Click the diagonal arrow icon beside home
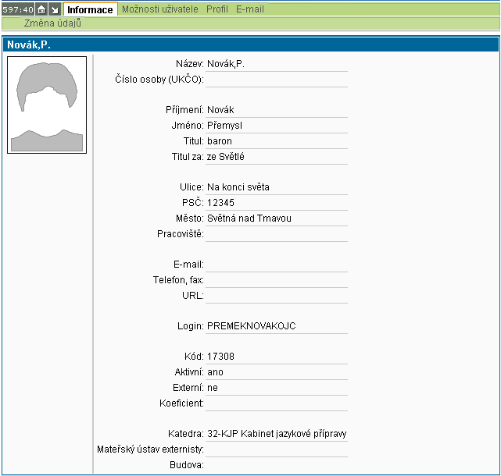Image resolution: width=501 pixels, height=476 pixels. click(54, 9)
